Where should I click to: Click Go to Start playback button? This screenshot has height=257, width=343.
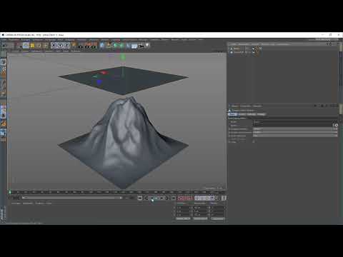[140, 198]
